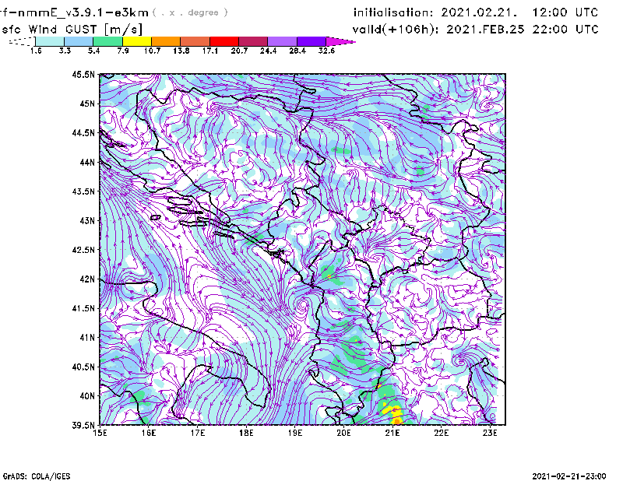The height and width of the screenshot is (481, 623).
Task: Click the light blue 3.3–5.4 legend swatch
Action: 79,41
